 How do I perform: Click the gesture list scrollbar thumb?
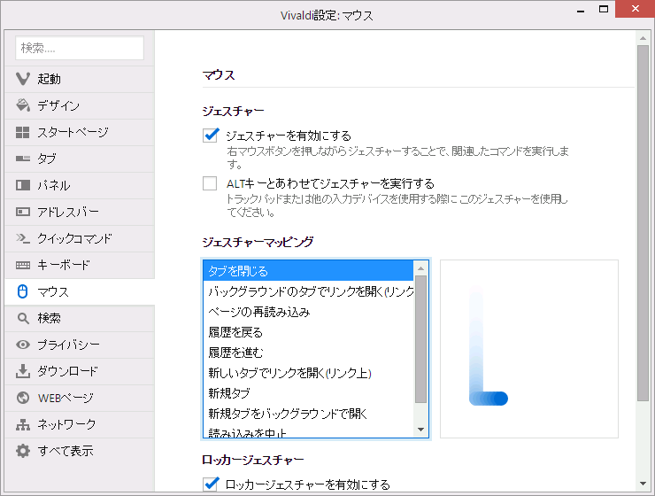[x=420, y=339]
